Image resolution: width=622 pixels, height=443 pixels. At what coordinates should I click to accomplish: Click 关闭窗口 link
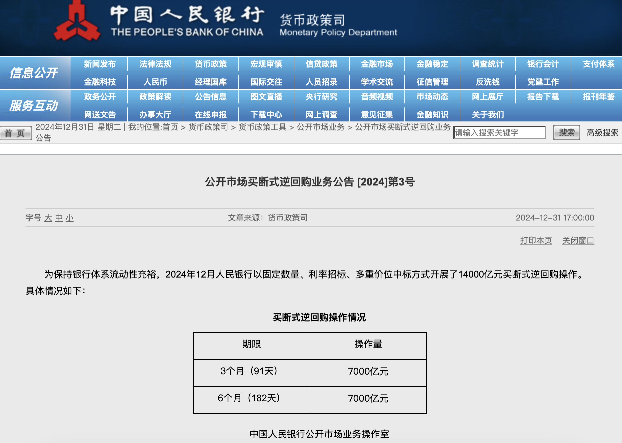[578, 241]
